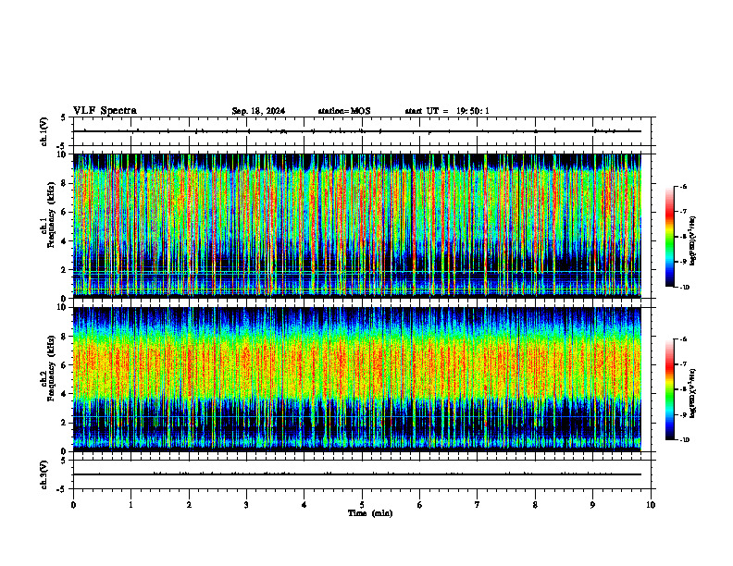Image resolution: width=733 pixels, height=566 pixels.
Task: Click inside the ch.2 spectrogram panel
Action: coord(356,379)
